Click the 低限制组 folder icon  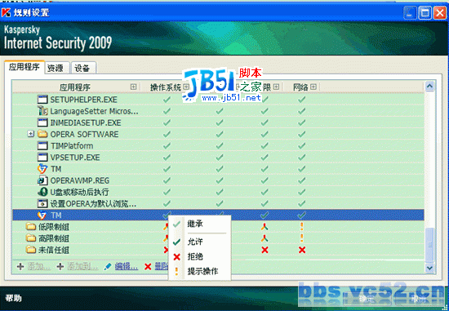pos(31,227)
